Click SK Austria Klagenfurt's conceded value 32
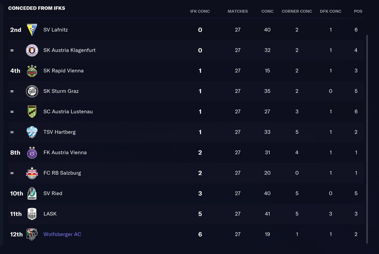This screenshot has width=379, height=254. pyautogui.click(x=267, y=50)
